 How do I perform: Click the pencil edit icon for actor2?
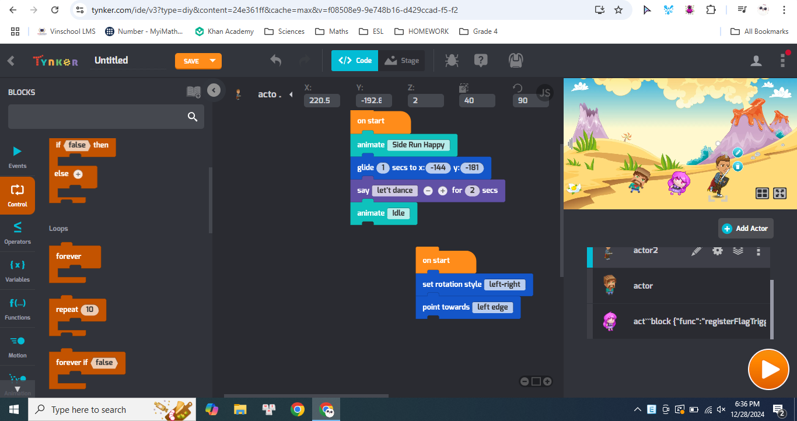click(x=696, y=251)
